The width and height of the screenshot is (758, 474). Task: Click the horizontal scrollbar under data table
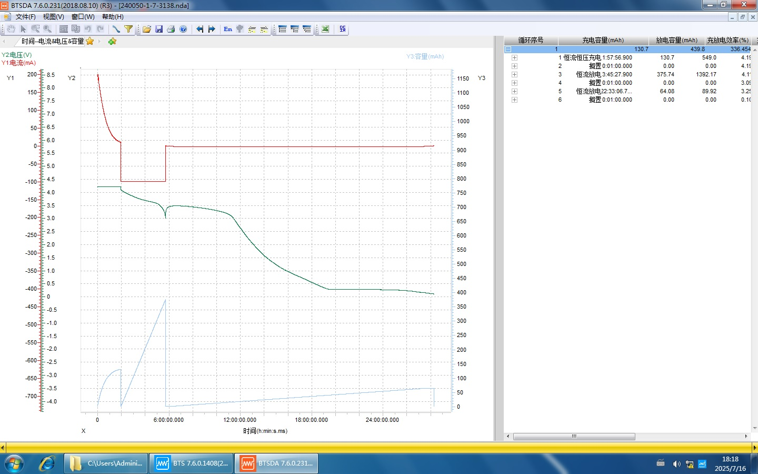pyautogui.click(x=574, y=436)
